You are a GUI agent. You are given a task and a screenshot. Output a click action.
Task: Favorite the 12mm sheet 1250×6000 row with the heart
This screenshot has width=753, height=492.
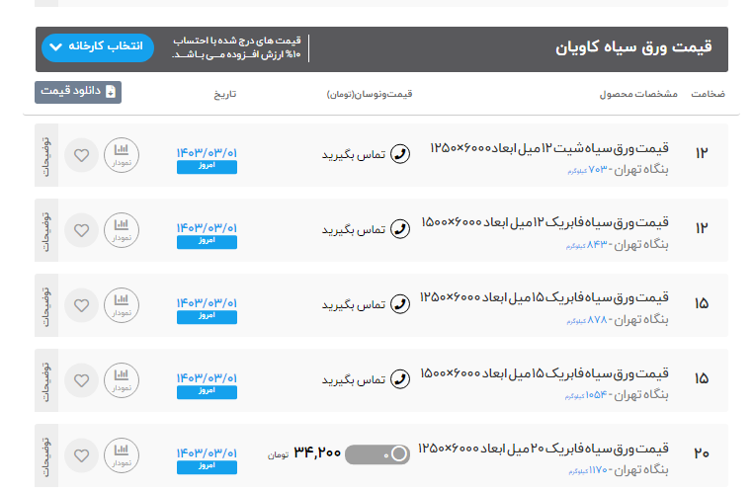[x=82, y=155]
